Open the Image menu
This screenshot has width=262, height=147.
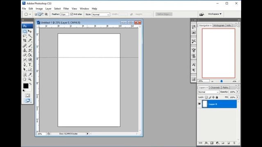39,9
